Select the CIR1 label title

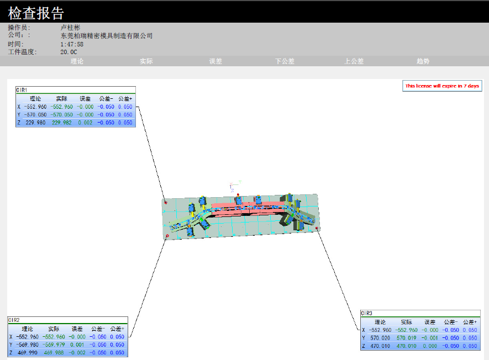[22, 89]
